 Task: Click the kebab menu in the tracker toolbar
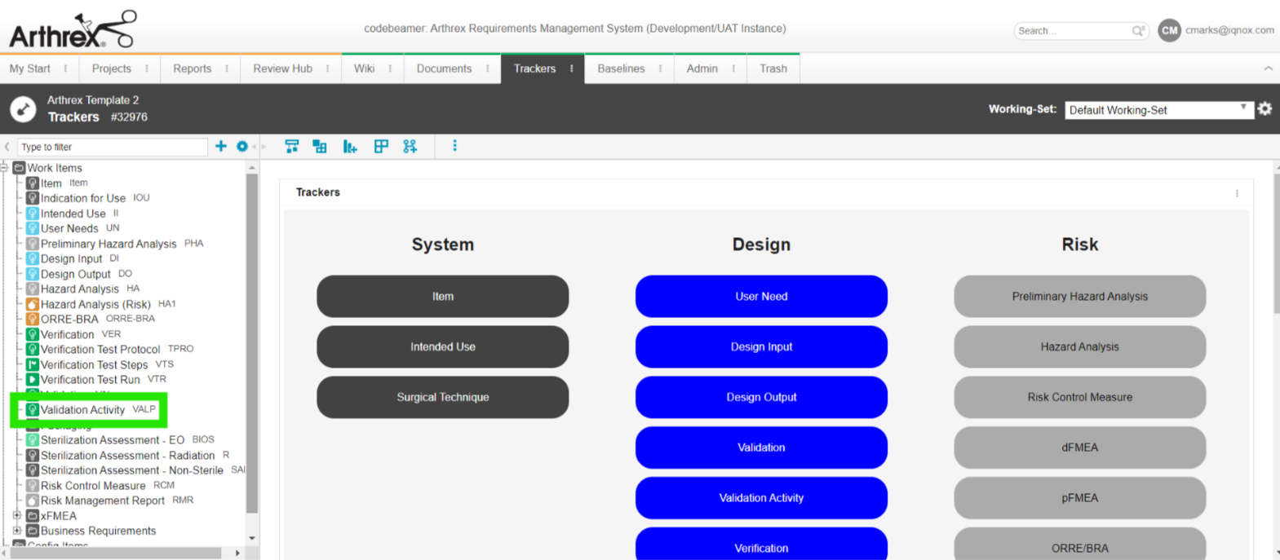pyautogui.click(x=454, y=146)
